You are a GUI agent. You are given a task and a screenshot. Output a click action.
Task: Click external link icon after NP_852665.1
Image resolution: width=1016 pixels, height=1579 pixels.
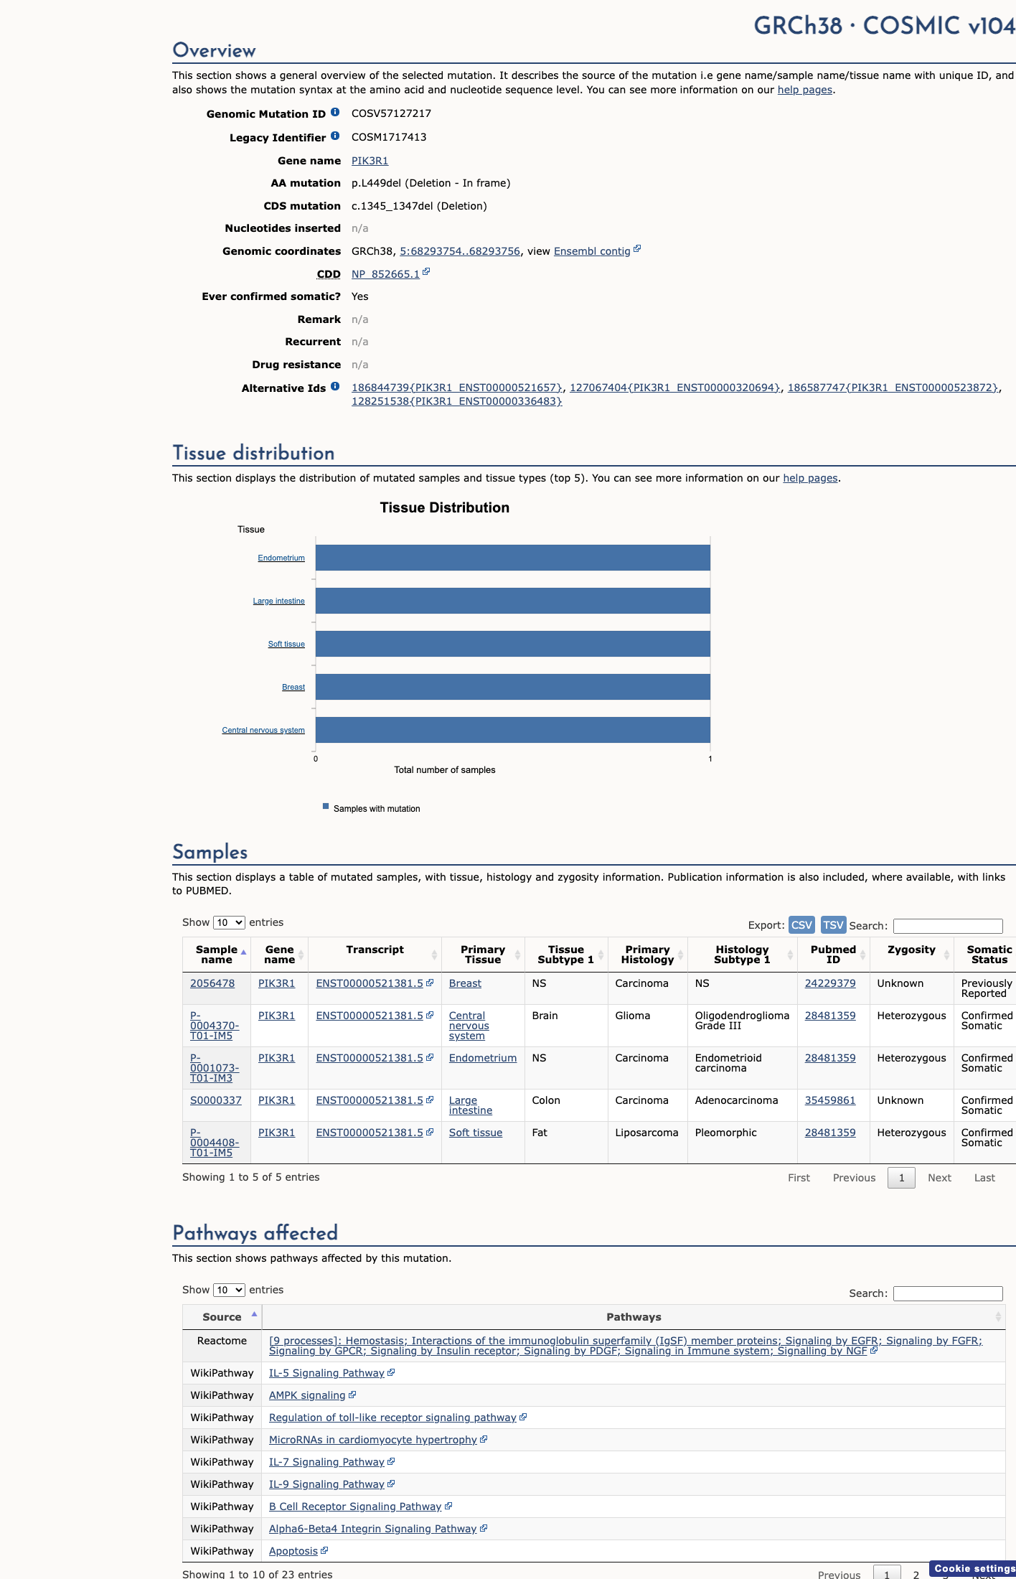coord(426,272)
